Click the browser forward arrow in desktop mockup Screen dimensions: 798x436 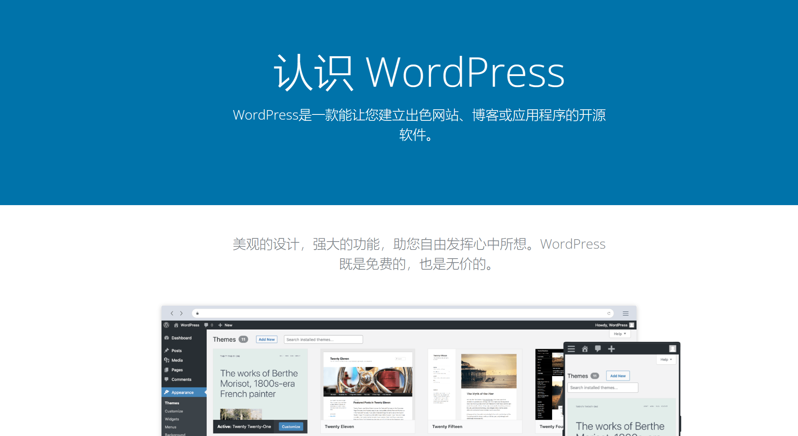[x=181, y=313]
